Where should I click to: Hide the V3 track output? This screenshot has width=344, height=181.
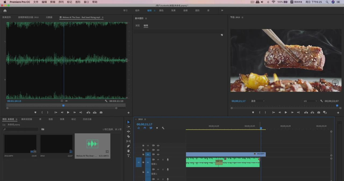click(158, 145)
